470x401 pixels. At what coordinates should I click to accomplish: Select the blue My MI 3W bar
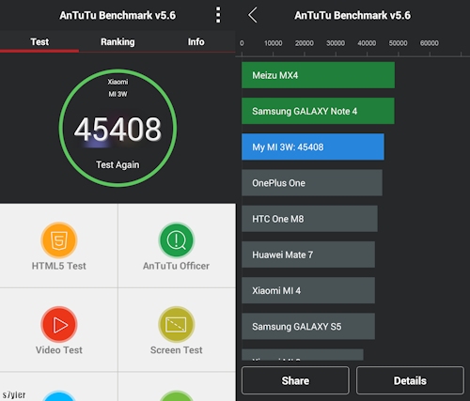(x=313, y=147)
